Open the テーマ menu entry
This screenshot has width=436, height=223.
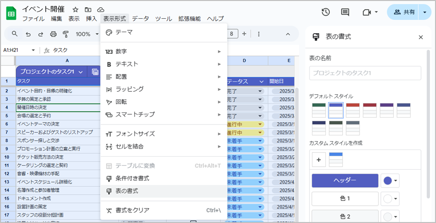(164, 33)
